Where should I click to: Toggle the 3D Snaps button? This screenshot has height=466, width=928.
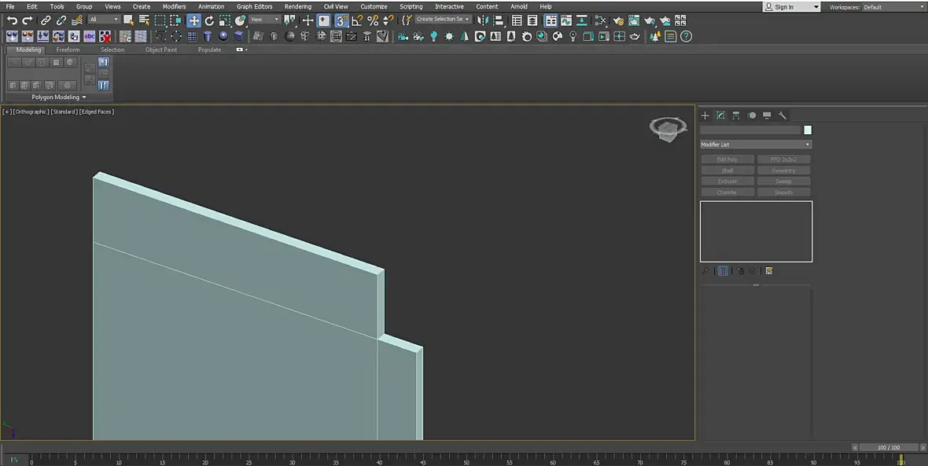(x=341, y=20)
